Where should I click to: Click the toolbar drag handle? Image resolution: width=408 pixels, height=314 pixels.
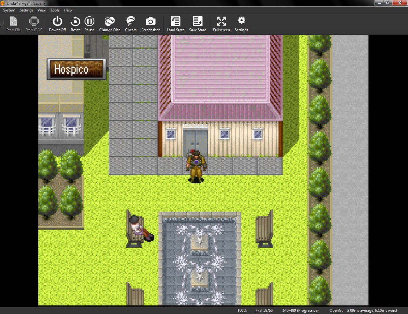point(3,24)
